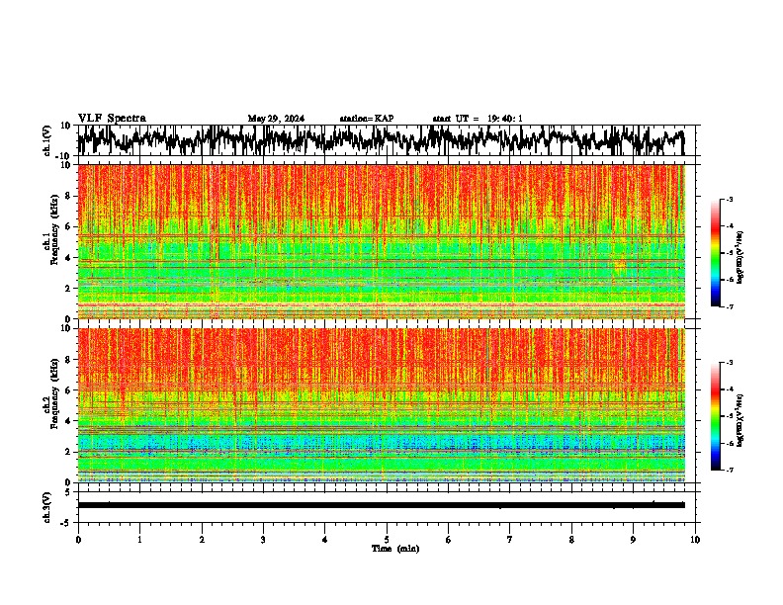This screenshot has height=605, width=783.
Task: Click the '-3' label on ch.2 color bar
Action: (729, 363)
